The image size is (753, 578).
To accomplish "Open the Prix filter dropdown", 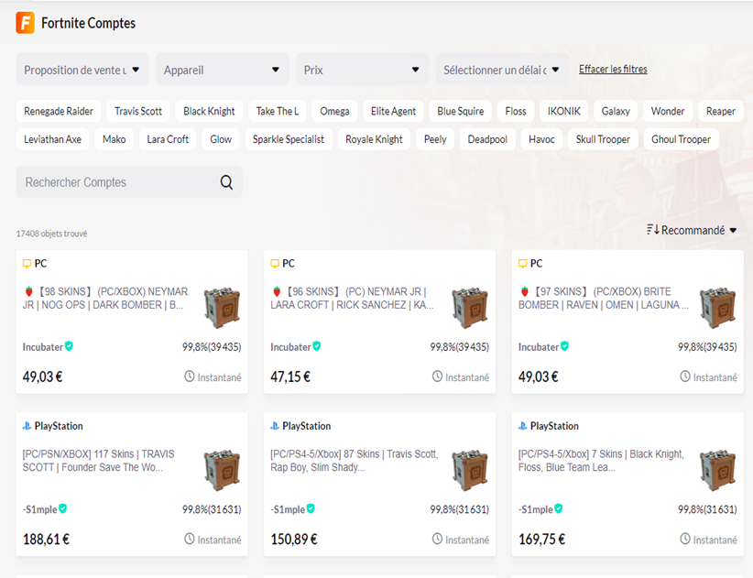I will pyautogui.click(x=362, y=70).
